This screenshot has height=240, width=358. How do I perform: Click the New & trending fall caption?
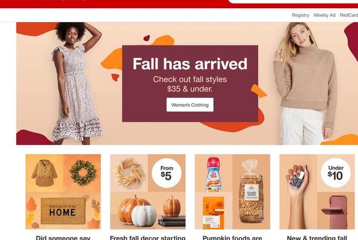click(317, 238)
